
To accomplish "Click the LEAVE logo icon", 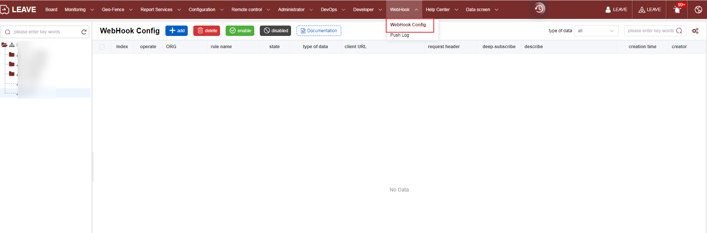I will (x=5, y=10).
